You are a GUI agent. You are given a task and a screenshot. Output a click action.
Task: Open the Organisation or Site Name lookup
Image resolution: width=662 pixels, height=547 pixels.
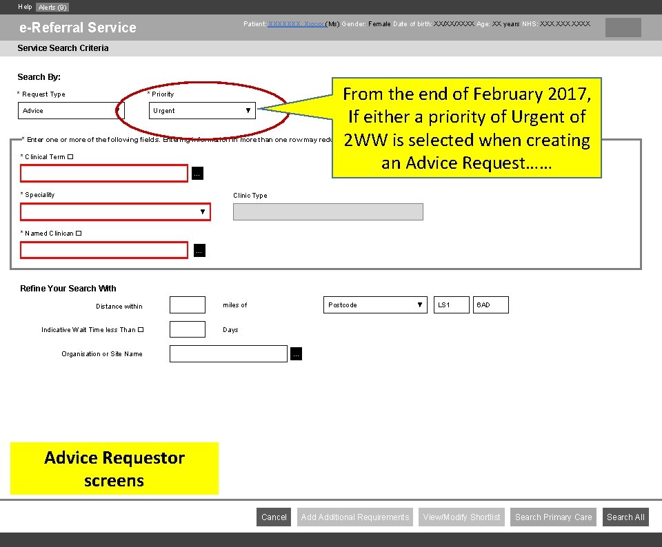coord(296,353)
